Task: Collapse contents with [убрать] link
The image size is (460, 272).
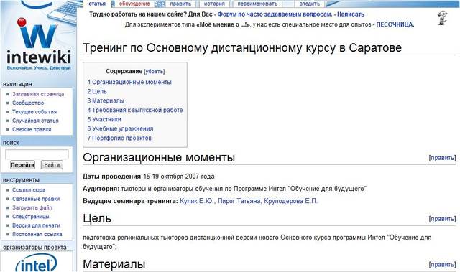Action: (x=155, y=72)
